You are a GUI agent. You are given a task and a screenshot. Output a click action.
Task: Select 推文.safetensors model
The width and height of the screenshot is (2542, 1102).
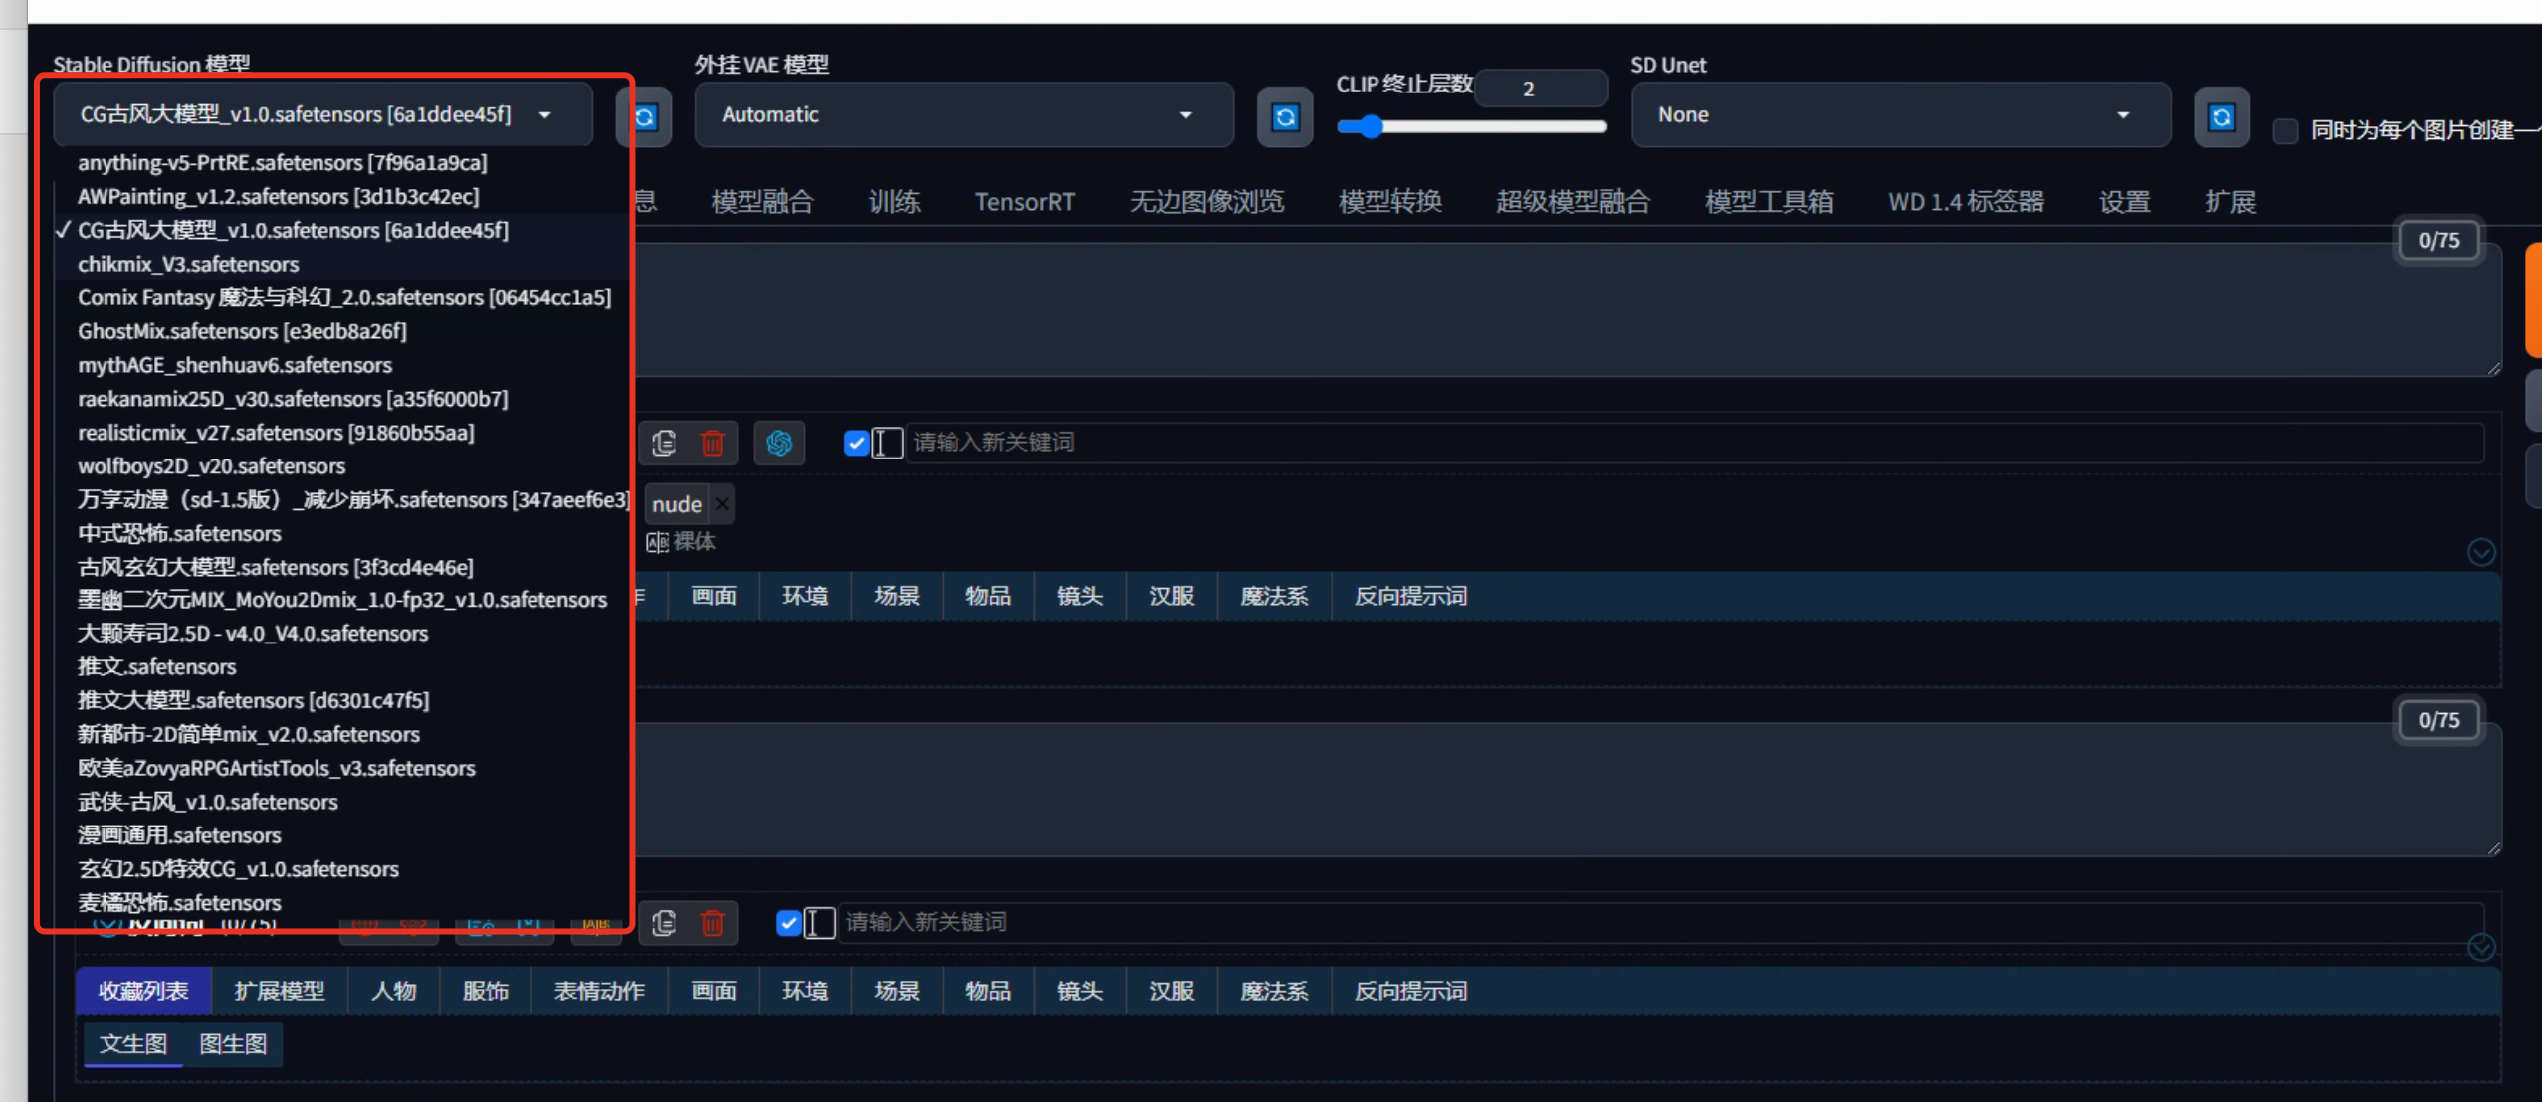point(342,667)
